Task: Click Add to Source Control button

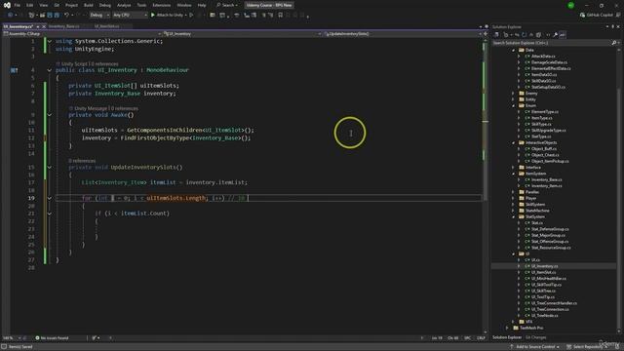Action: (535, 347)
